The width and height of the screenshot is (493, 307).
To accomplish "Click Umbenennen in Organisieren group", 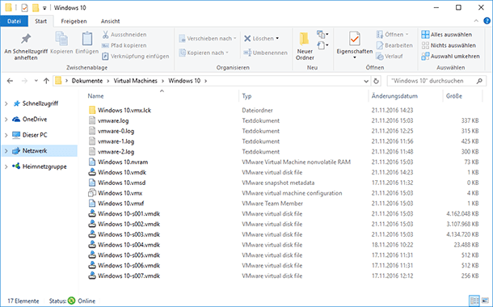I will [266, 53].
